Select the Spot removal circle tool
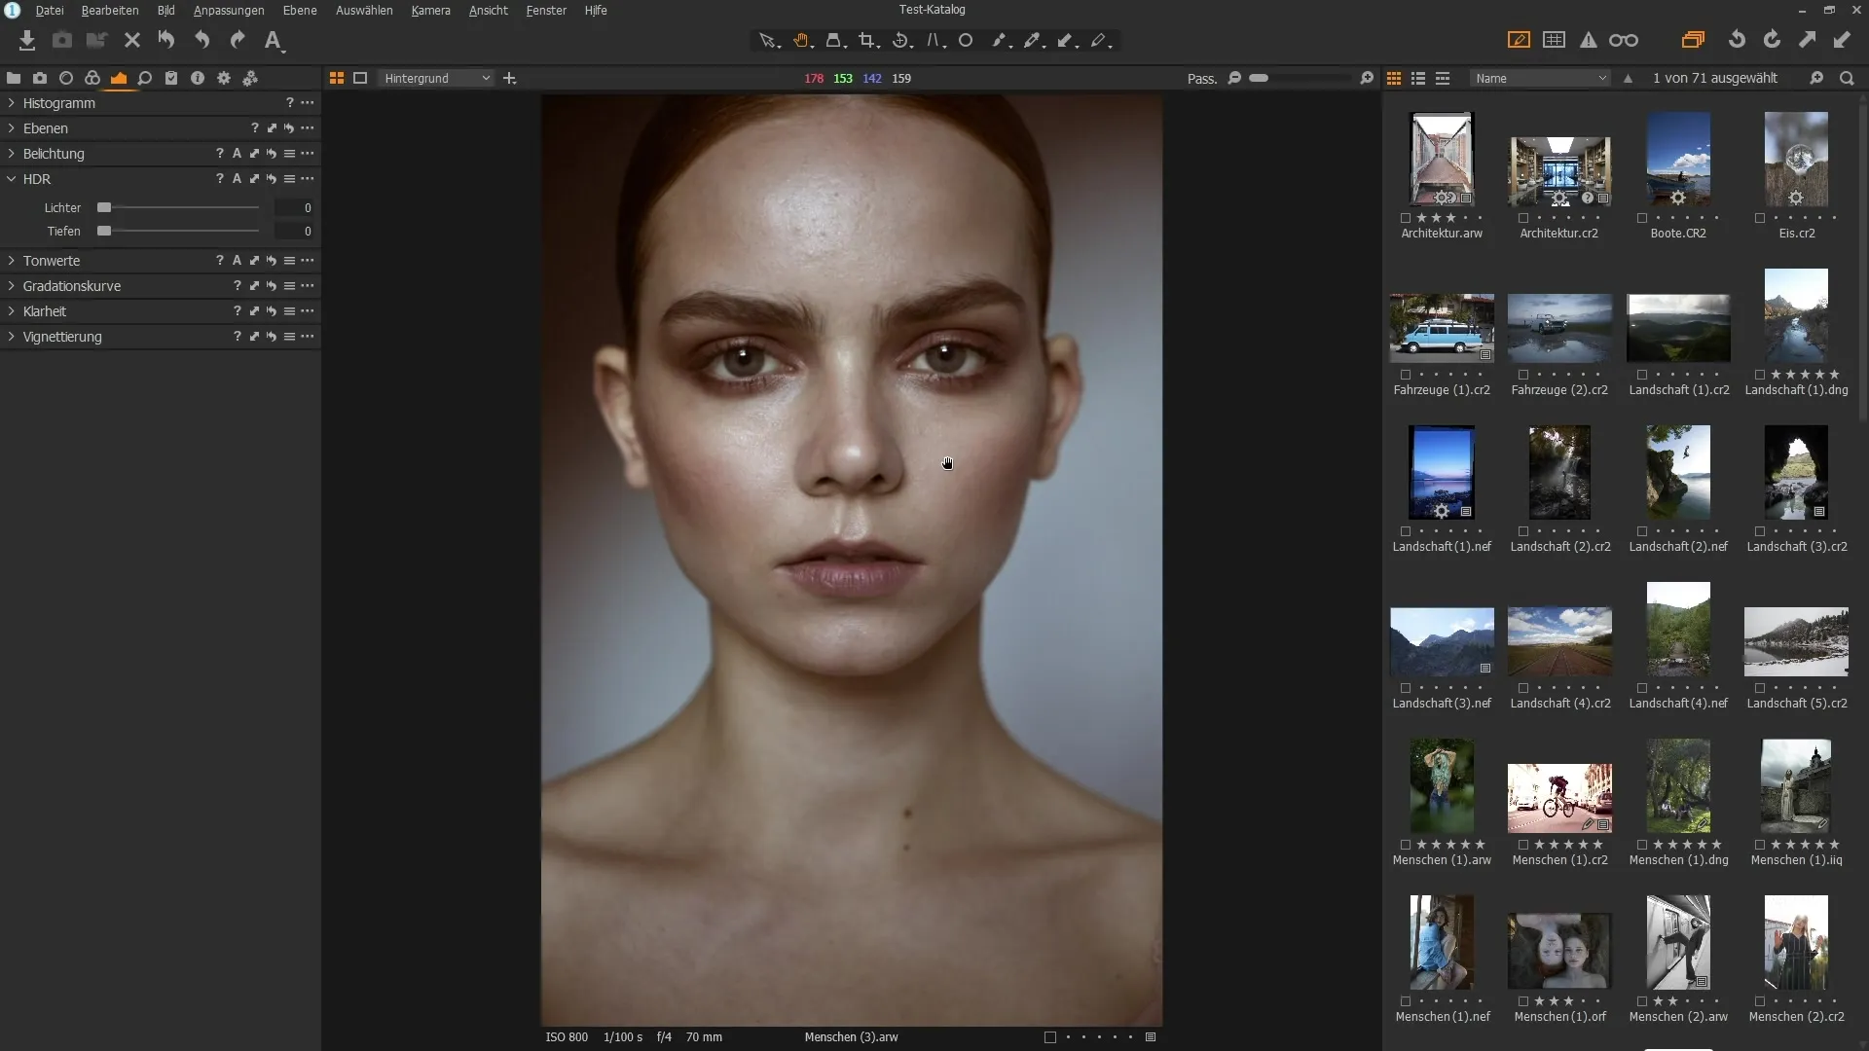Viewport: 1869px width, 1051px height. coord(966,41)
